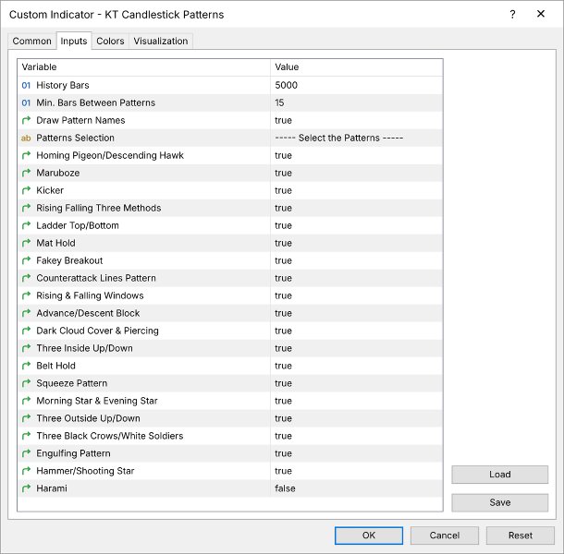Image resolution: width=564 pixels, height=554 pixels.
Task: Click the ab string icon beside Patterns Selection
Action: click(26, 138)
